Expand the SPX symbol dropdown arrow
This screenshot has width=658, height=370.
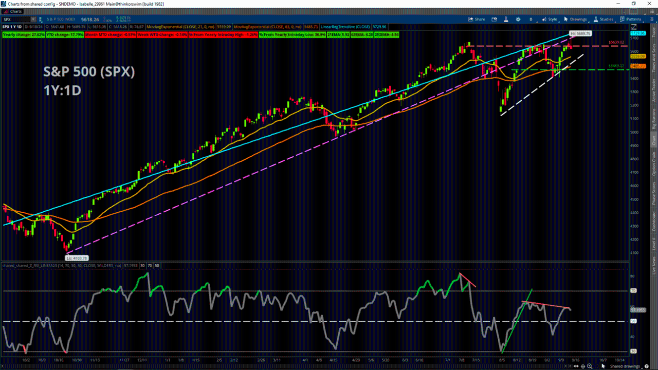(33, 19)
